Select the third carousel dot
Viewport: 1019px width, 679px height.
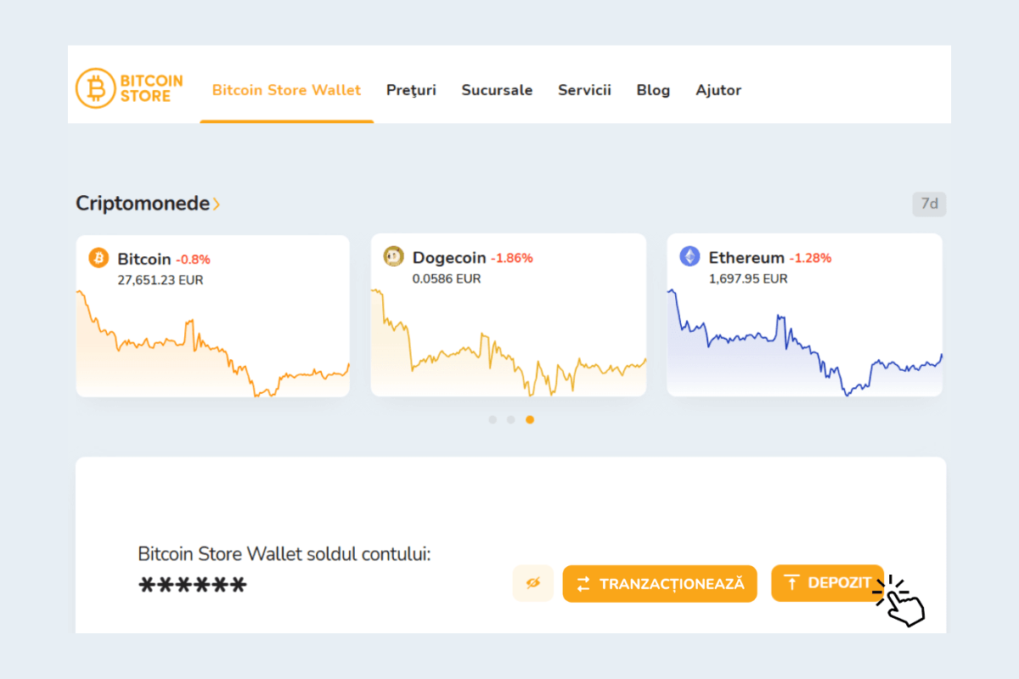530,419
